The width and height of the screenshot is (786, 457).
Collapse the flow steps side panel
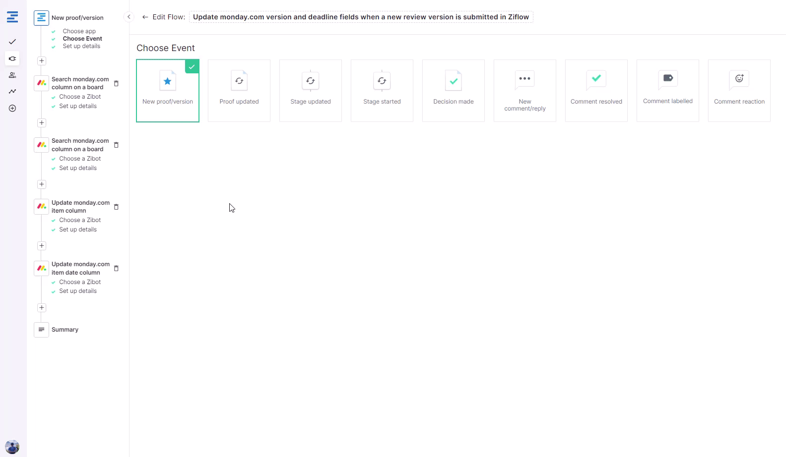click(129, 17)
